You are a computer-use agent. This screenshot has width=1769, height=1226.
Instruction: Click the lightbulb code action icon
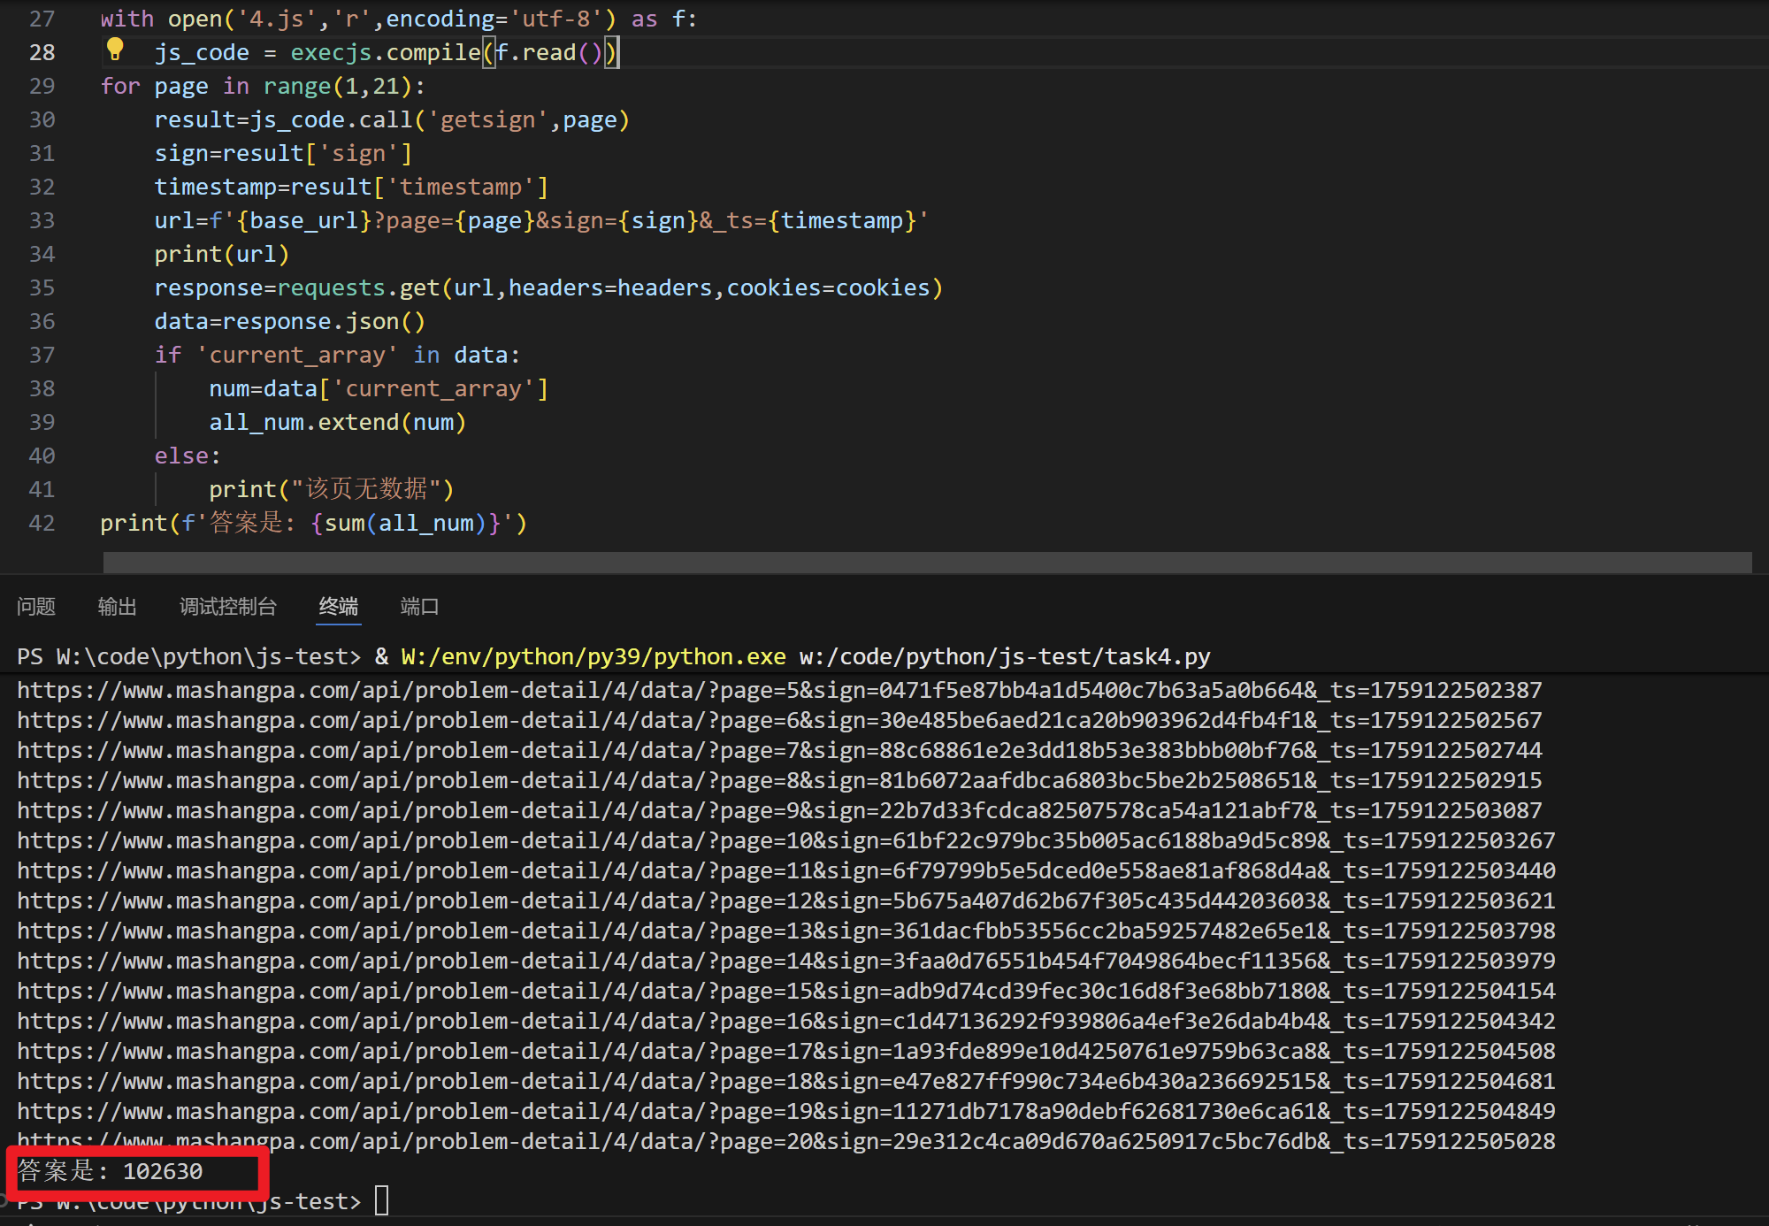pyautogui.click(x=115, y=50)
